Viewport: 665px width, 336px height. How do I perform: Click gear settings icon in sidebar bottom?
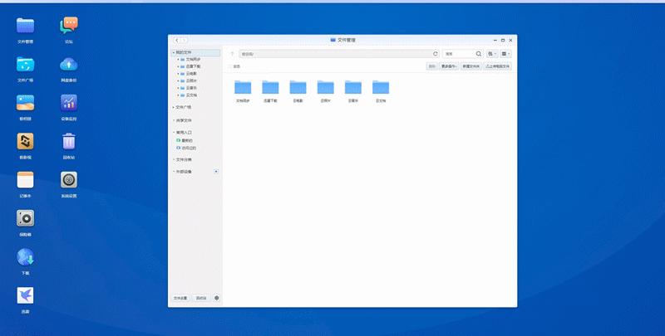click(217, 297)
